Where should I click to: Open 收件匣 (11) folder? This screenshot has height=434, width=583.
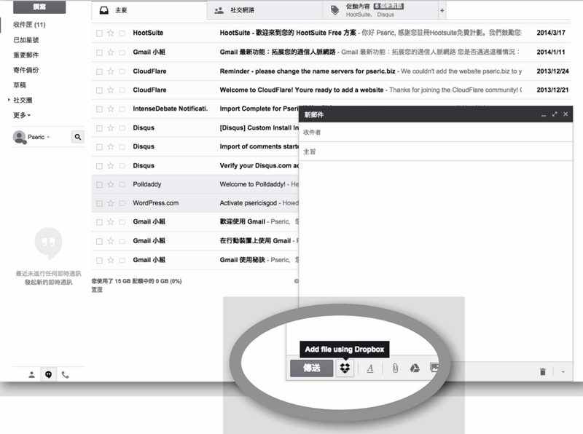coord(29,25)
